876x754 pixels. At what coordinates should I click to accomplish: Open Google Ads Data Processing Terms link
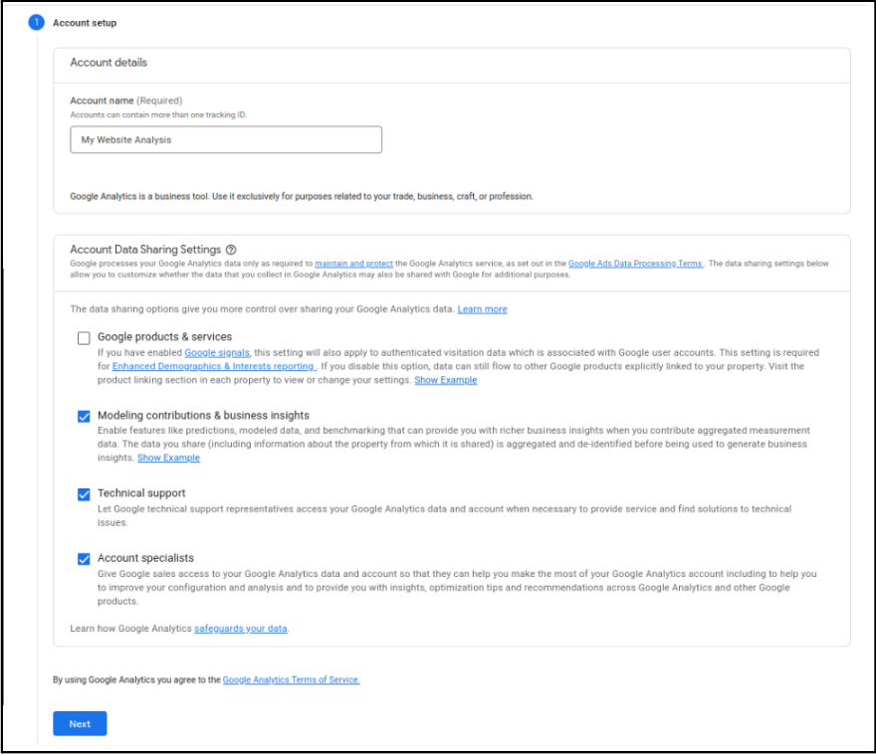click(635, 264)
